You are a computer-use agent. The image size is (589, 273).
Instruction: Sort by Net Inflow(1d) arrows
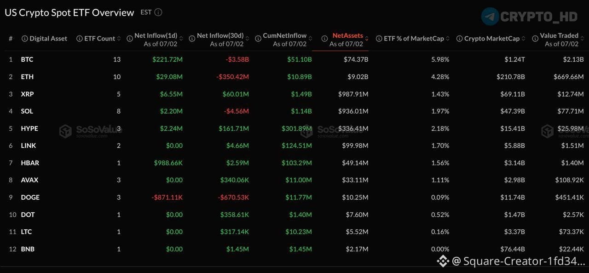[x=181, y=39]
